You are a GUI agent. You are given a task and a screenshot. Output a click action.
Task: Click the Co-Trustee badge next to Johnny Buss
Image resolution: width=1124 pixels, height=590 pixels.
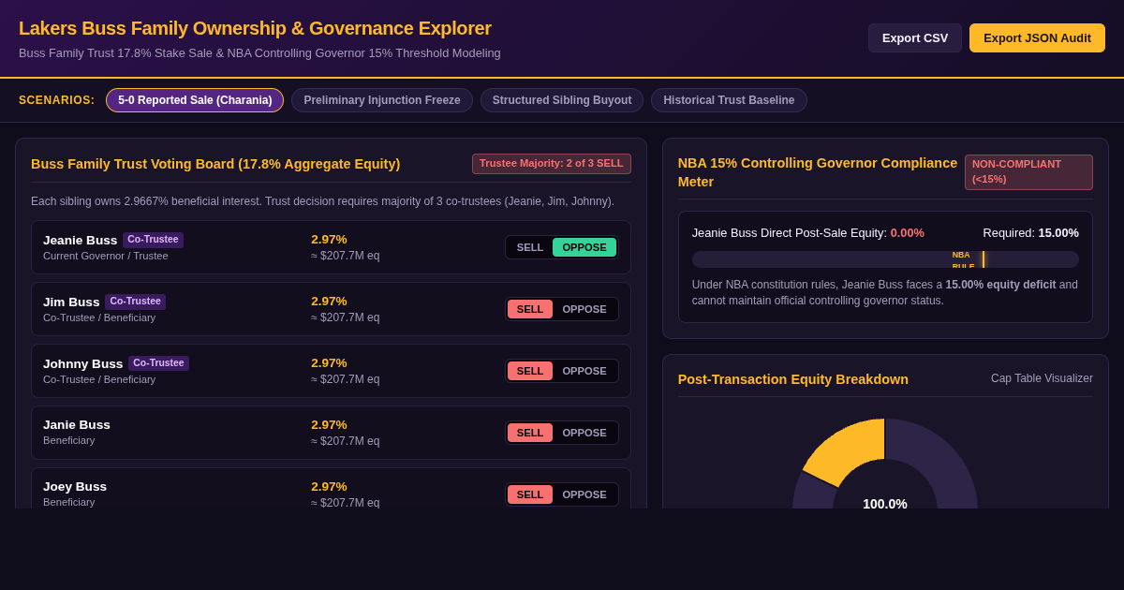[x=158, y=363]
